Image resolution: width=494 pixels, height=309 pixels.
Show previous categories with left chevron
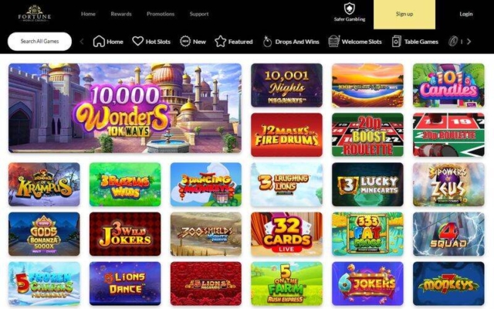point(82,41)
